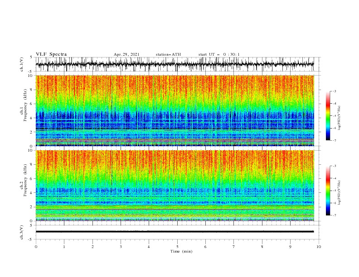Click the "1" minute tick label
The image size is (359, 277).
click(x=64, y=247)
